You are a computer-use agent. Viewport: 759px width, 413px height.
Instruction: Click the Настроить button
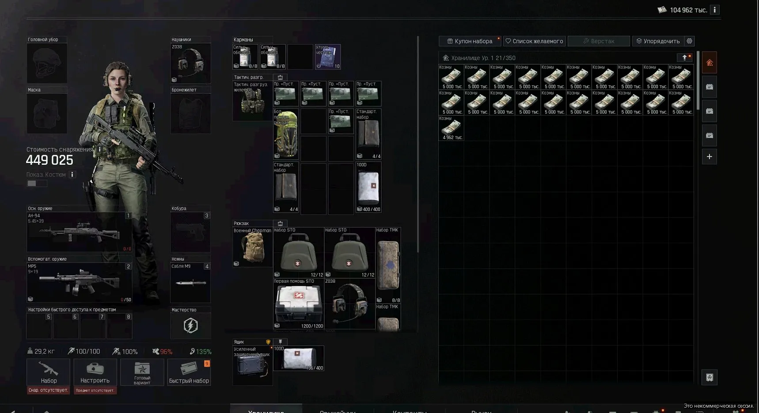pos(95,372)
